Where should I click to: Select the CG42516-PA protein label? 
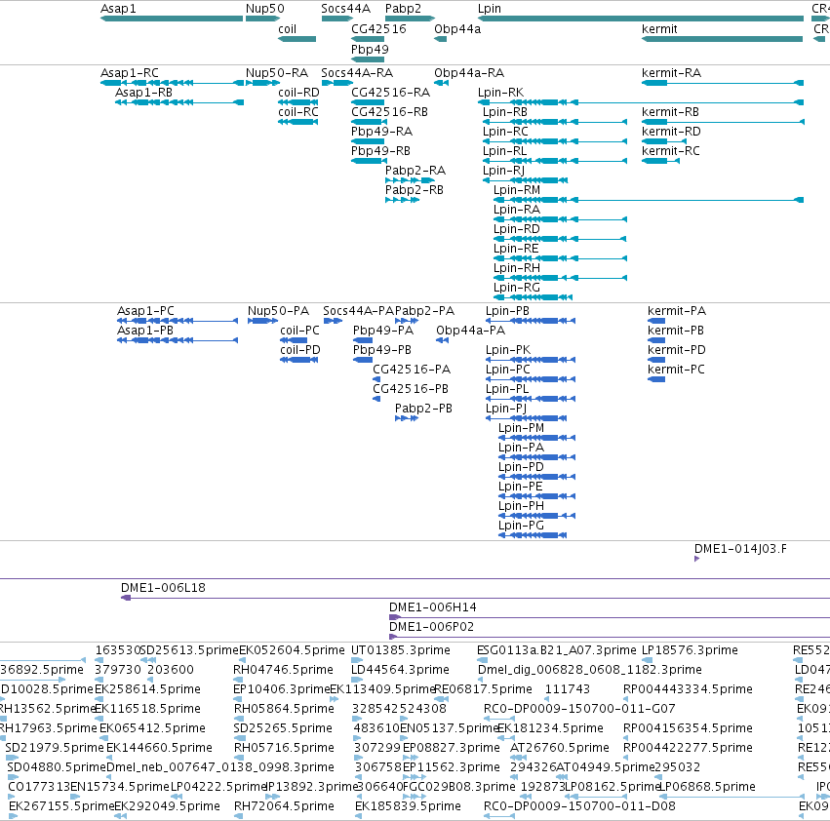tap(412, 370)
